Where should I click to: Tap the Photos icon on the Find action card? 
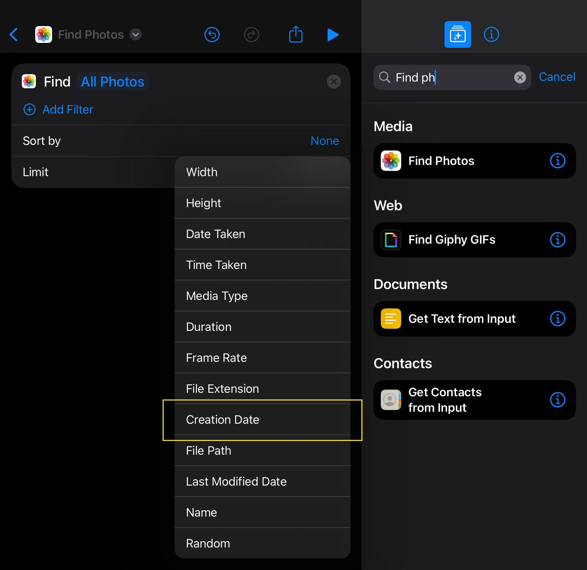[29, 82]
